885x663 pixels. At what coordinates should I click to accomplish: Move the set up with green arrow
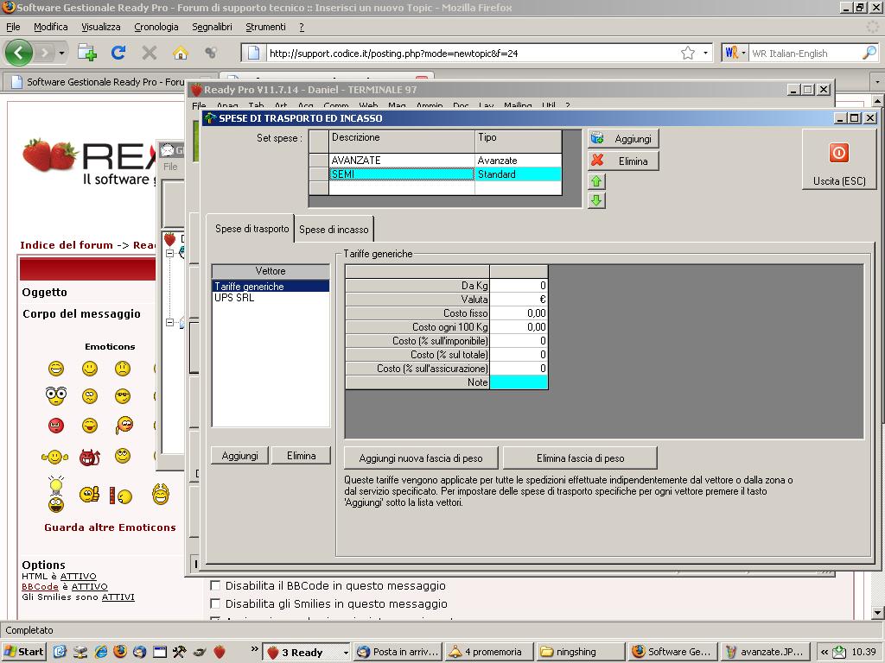click(596, 181)
